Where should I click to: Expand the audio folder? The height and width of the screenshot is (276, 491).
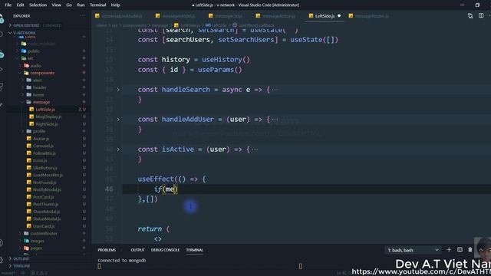tap(36, 66)
